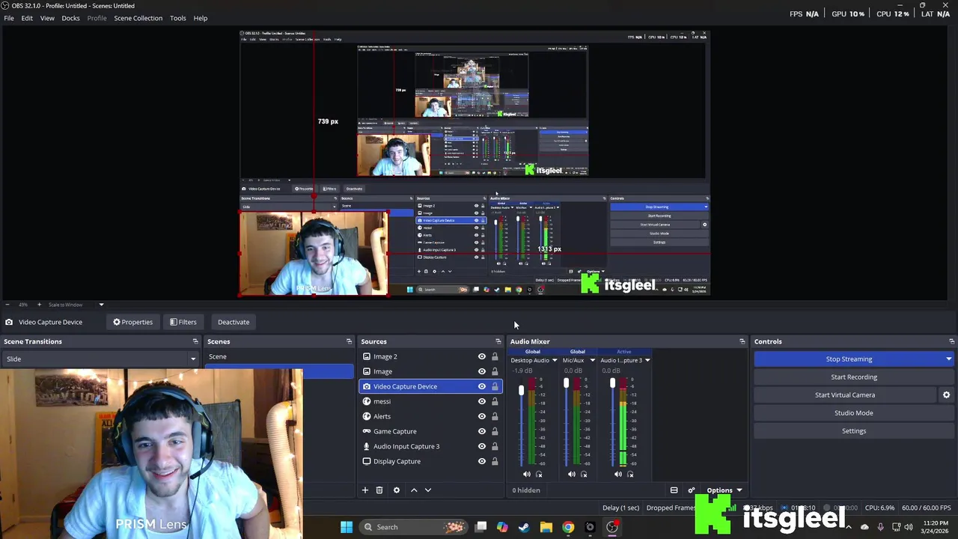Open Google Chrome from the taskbar
958x539 pixels.
pos(568,527)
